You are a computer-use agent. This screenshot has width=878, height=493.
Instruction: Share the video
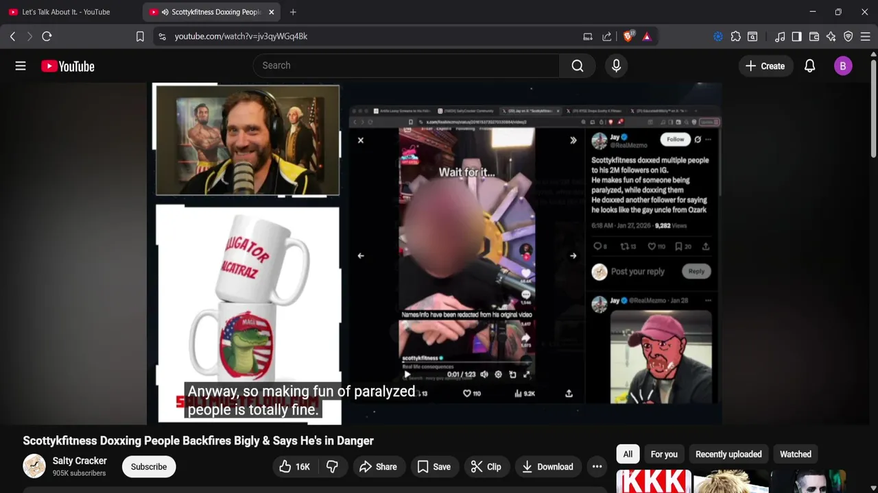[378, 467]
